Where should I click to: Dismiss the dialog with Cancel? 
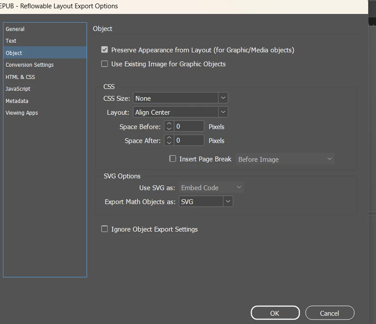(x=330, y=313)
